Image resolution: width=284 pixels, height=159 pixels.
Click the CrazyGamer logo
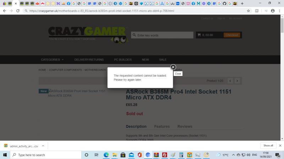coord(88,35)
